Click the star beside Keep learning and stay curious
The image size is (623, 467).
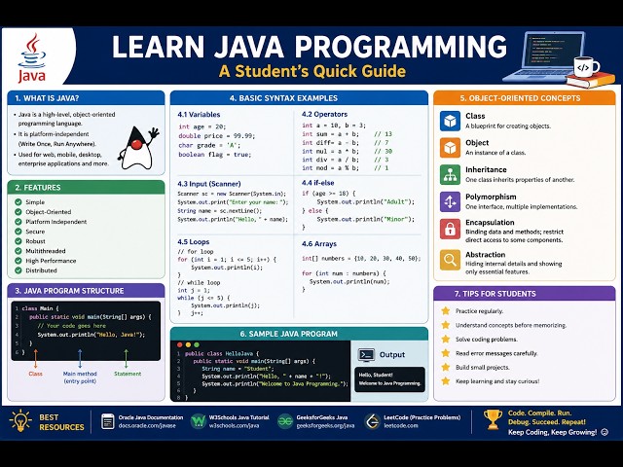tap(446, 380)
